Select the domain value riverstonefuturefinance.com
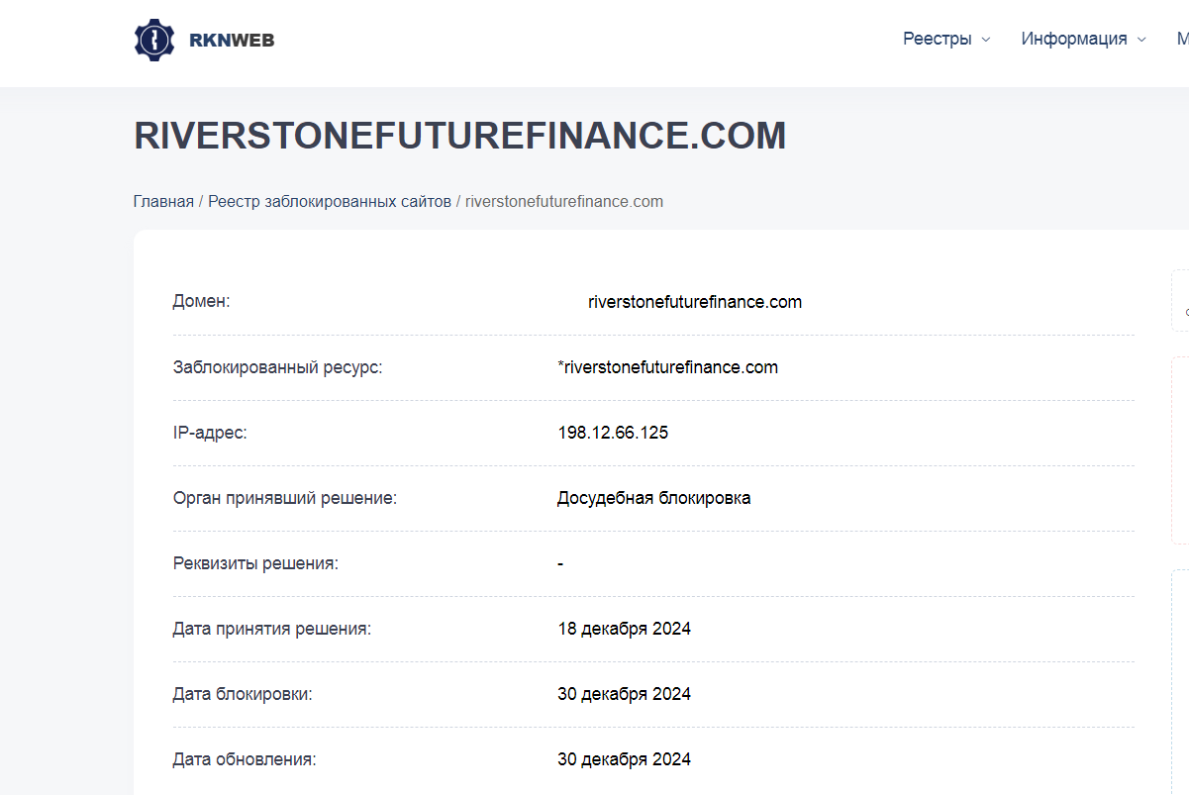Viewport: 1189px width, 795px height. pos(695,302)
